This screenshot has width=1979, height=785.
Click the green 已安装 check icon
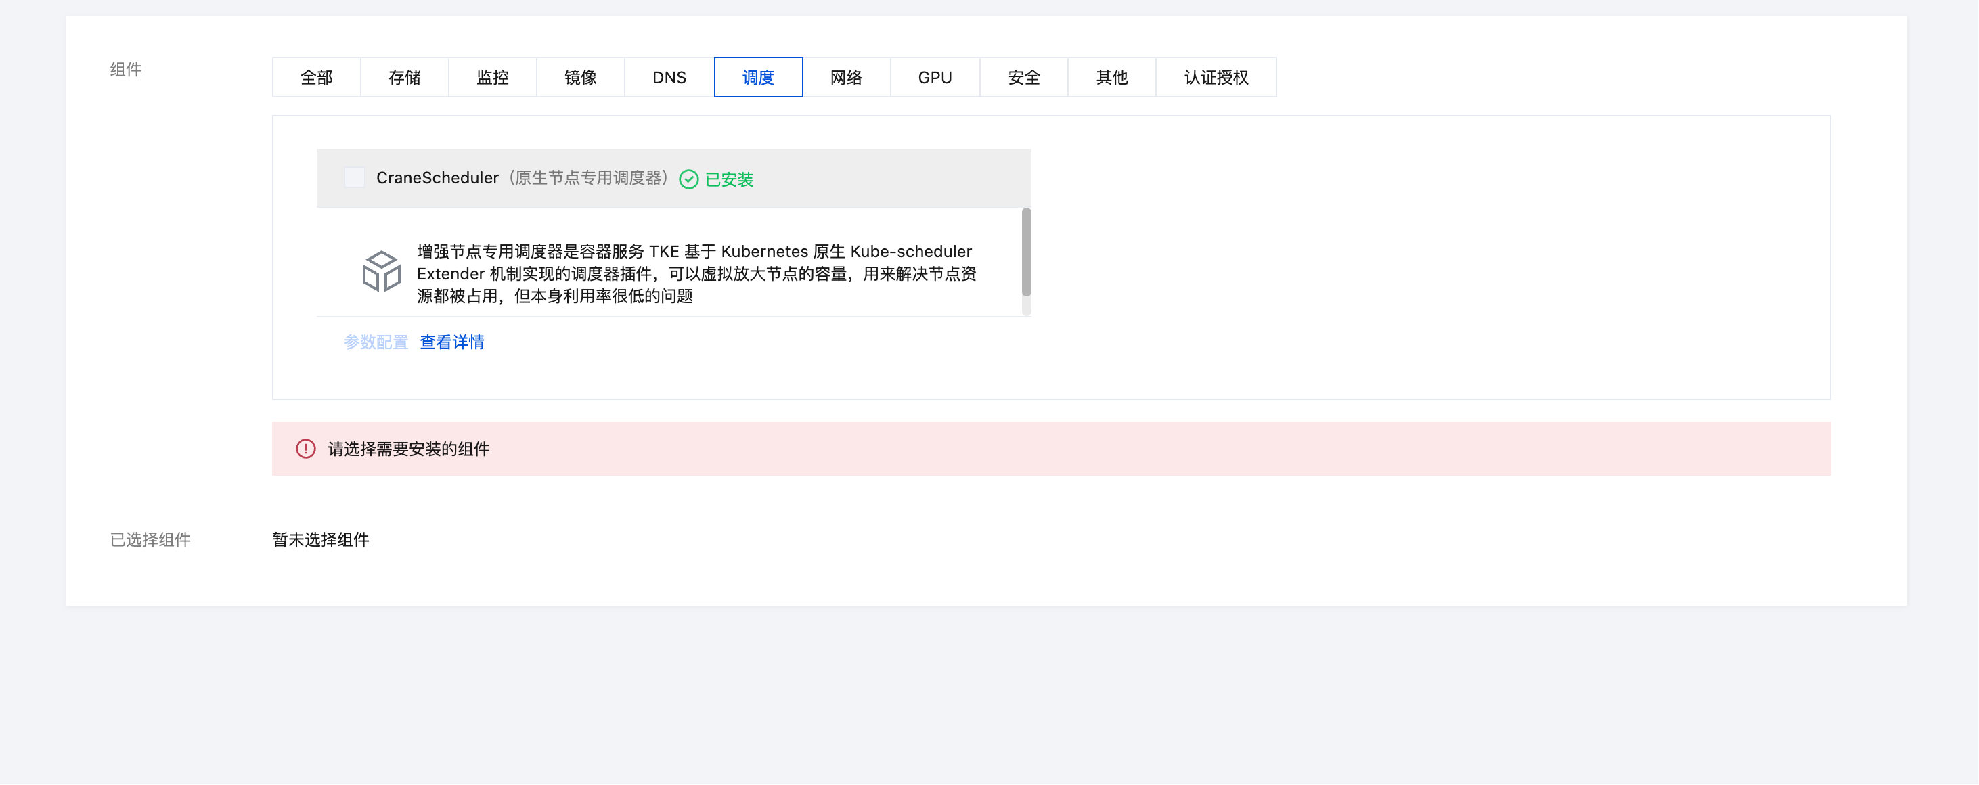click(689, 180)
